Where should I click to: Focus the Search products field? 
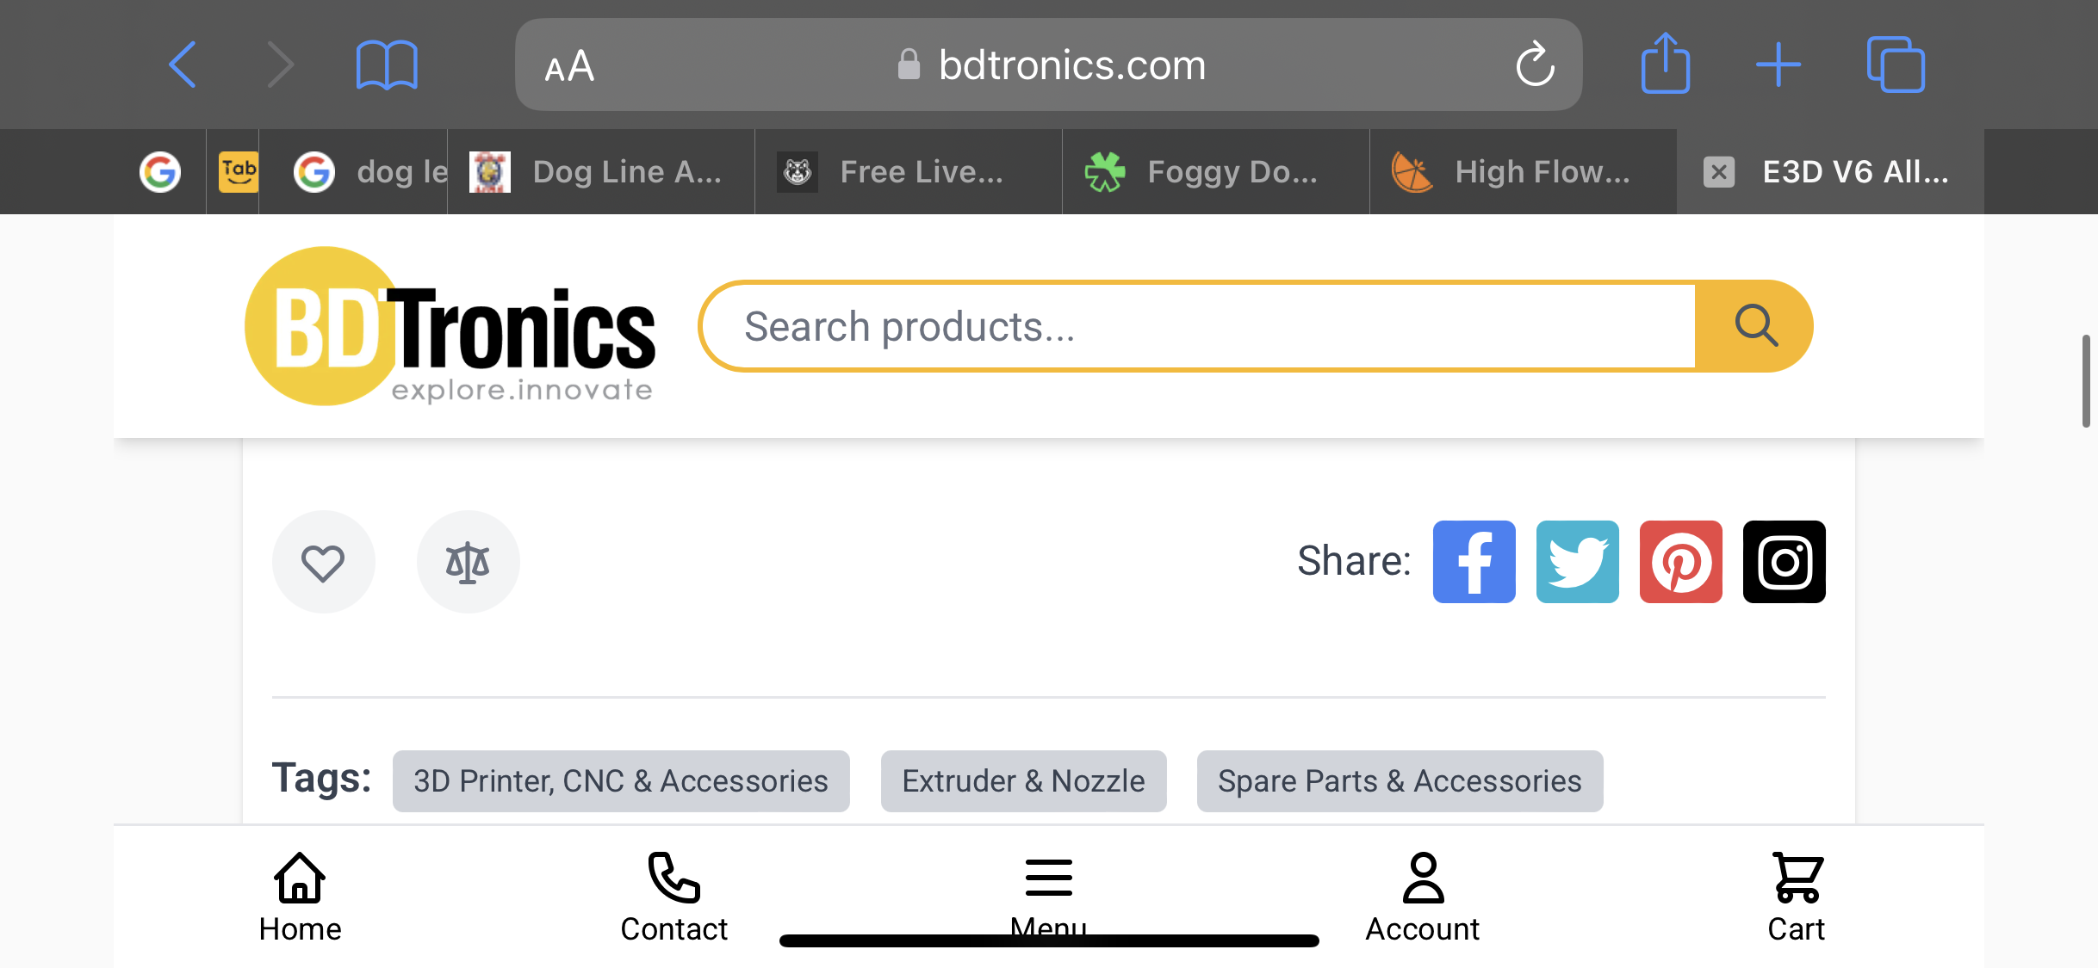click(x=1197, y=327)
